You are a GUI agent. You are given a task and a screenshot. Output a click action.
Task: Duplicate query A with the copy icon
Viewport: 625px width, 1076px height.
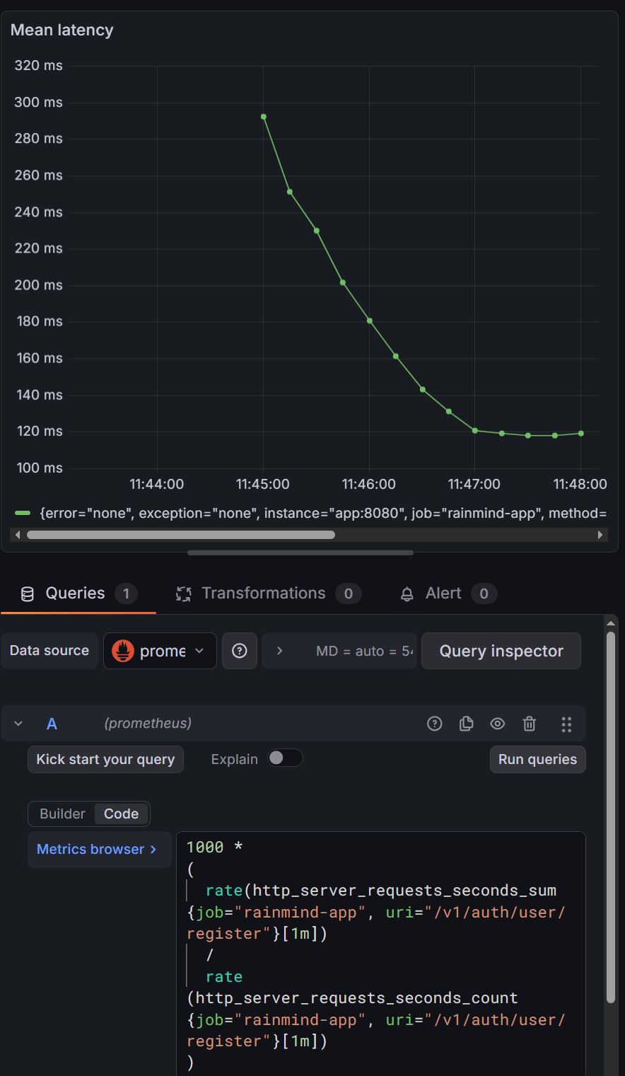coord(466,723)
